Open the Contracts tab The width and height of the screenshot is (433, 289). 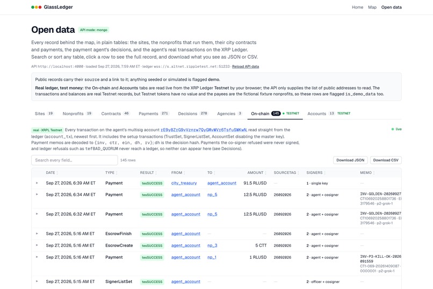[115, 114]
